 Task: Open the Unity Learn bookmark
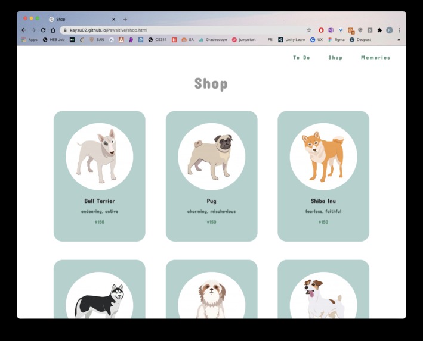click(292, 40)
